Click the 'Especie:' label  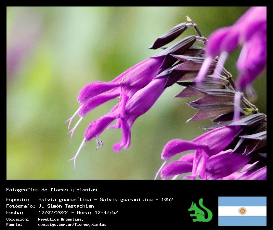pyautogui.click(x=18, y=199)
